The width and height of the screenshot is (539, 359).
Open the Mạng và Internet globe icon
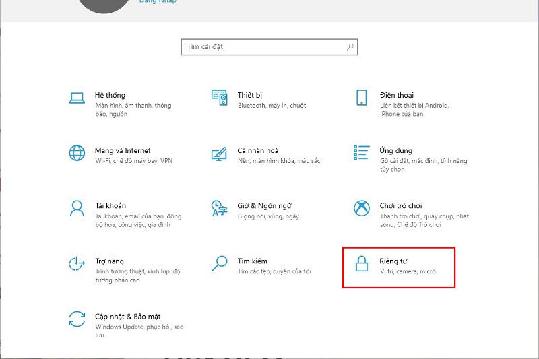coord(77,153)
